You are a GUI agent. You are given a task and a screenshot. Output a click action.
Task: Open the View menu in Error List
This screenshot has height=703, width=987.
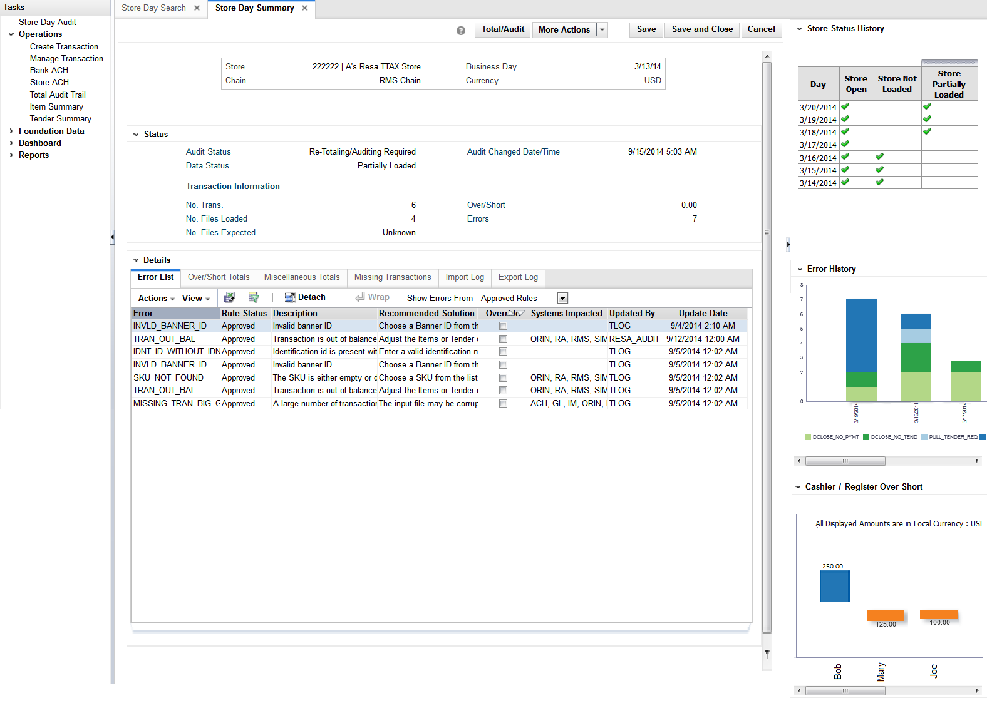click(196, 299)
